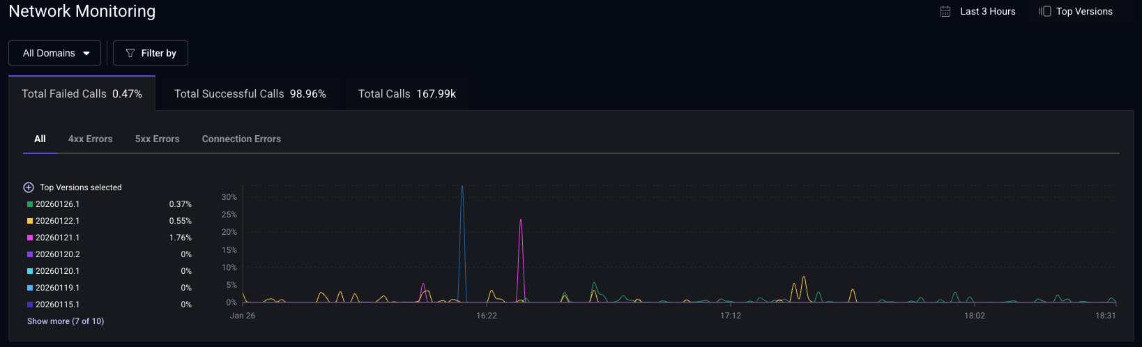Switch to the 4xx Errors tab

click(90, 139)
